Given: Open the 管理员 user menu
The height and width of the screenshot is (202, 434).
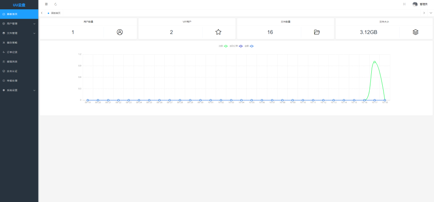Looking at the screenshot, I should [423, 4].
